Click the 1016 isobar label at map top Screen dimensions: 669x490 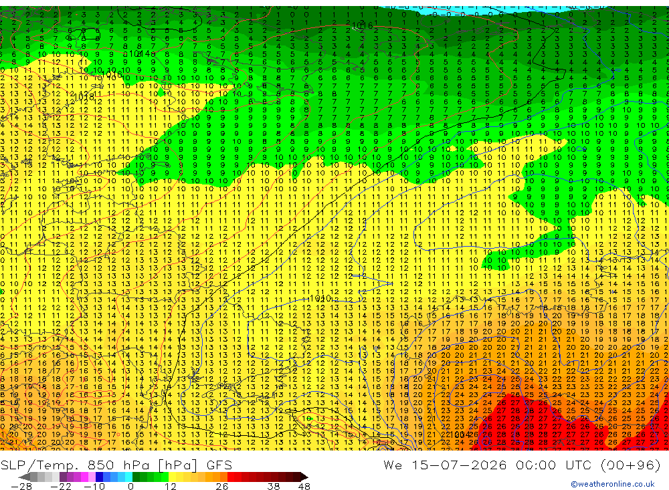[x=362, y=26]
